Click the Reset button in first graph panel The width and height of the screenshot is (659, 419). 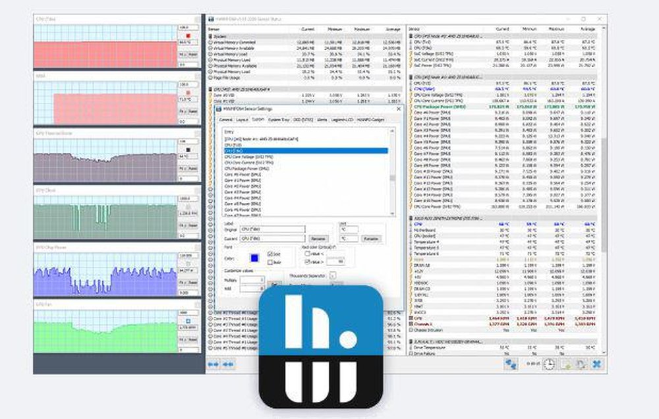click(x=193, y=55)
